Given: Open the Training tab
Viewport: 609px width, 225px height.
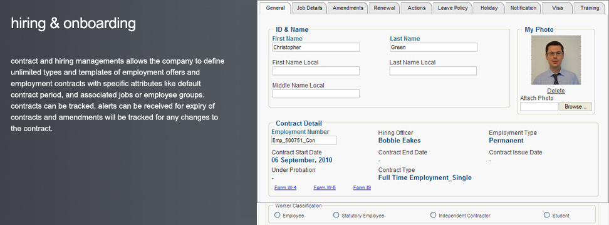Looking at the screenshot, I should (590, 8).
